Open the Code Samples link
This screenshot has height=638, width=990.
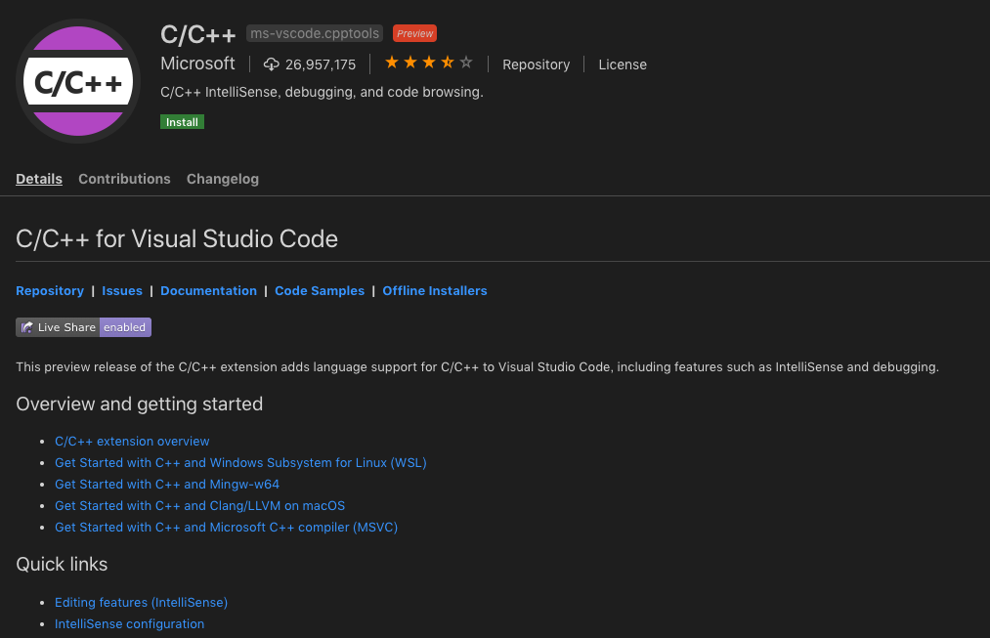pos(320,291)
